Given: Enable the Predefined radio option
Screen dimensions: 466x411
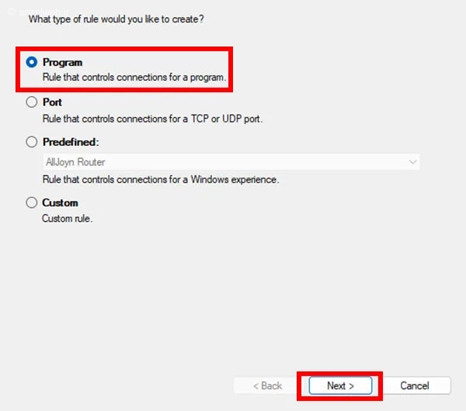Looking at the screenshot, I should coord(32,142).
